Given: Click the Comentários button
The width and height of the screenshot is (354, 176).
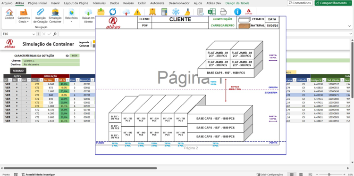Looking at the screenshot, I should click(300, 3).
